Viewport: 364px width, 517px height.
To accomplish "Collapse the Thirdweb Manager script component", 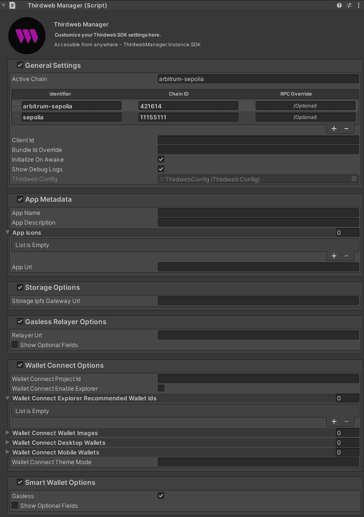I will click(4, 5).
